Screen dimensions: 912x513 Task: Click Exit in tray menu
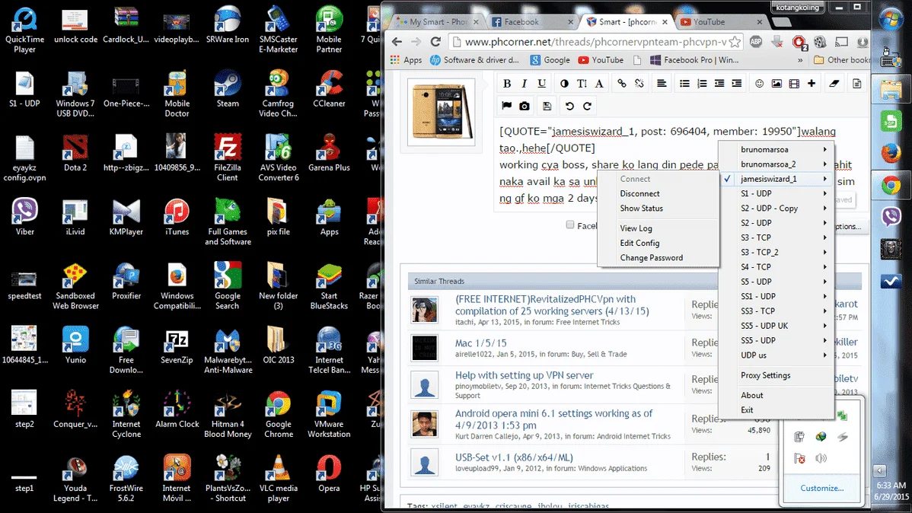[x=776, y=410]
